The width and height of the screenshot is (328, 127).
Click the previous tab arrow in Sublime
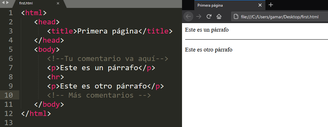coord(3,3)
